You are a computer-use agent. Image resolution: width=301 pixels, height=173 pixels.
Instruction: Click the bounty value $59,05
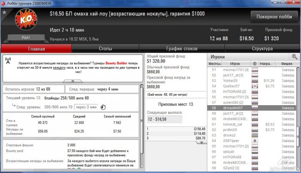pyautogui.click(x=43, y=131)
